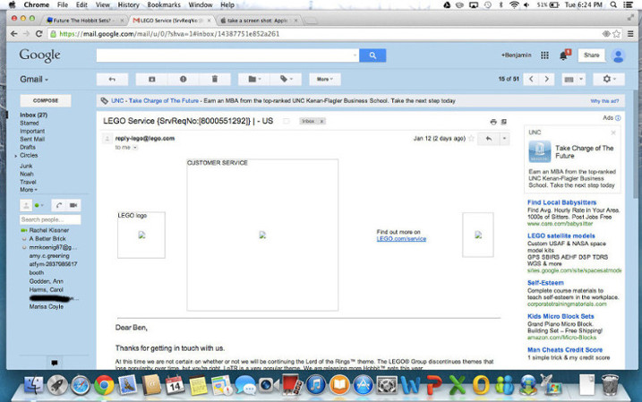Reply using the arrow button
This screenshot has width=642, height=402.
tap(488, 139)
